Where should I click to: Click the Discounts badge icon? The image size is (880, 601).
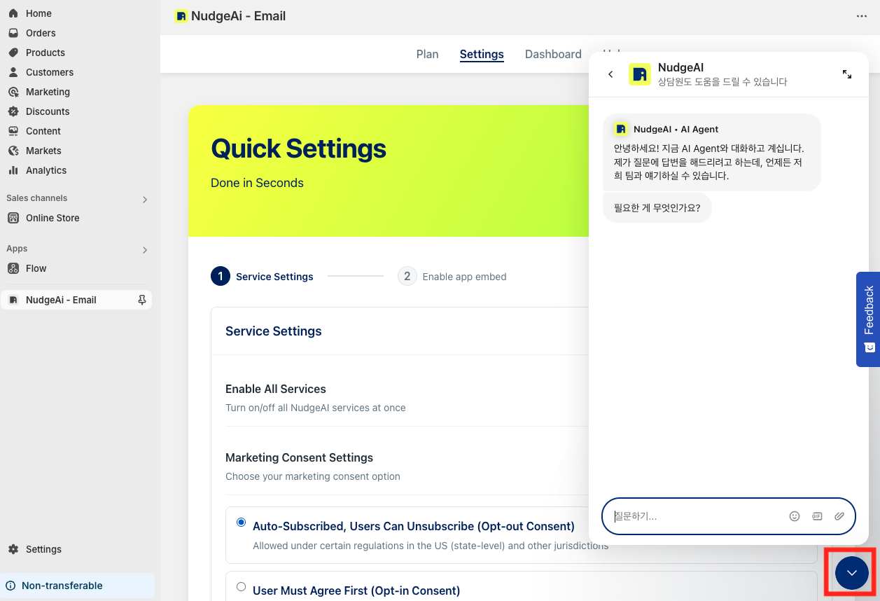pos(13,111)
